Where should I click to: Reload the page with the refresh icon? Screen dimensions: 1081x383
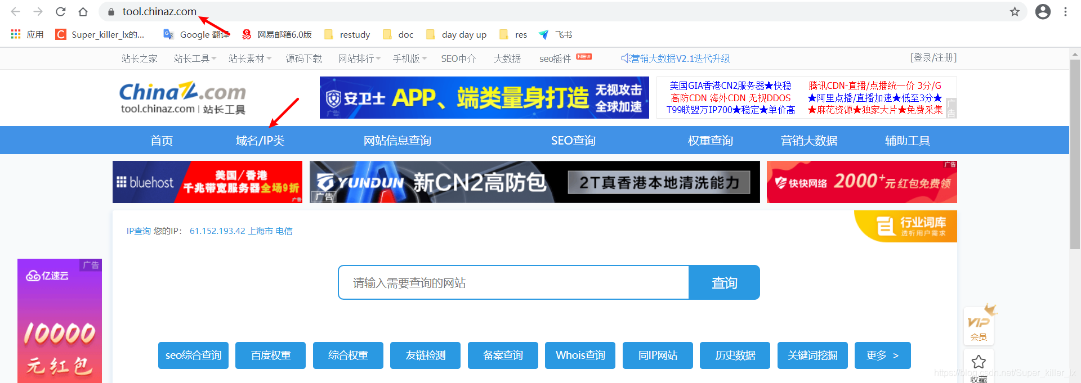tap(61, 12)
